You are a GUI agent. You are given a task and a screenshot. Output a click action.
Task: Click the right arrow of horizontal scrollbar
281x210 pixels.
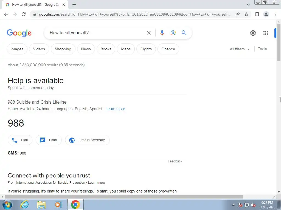click(x=274, y=197)
